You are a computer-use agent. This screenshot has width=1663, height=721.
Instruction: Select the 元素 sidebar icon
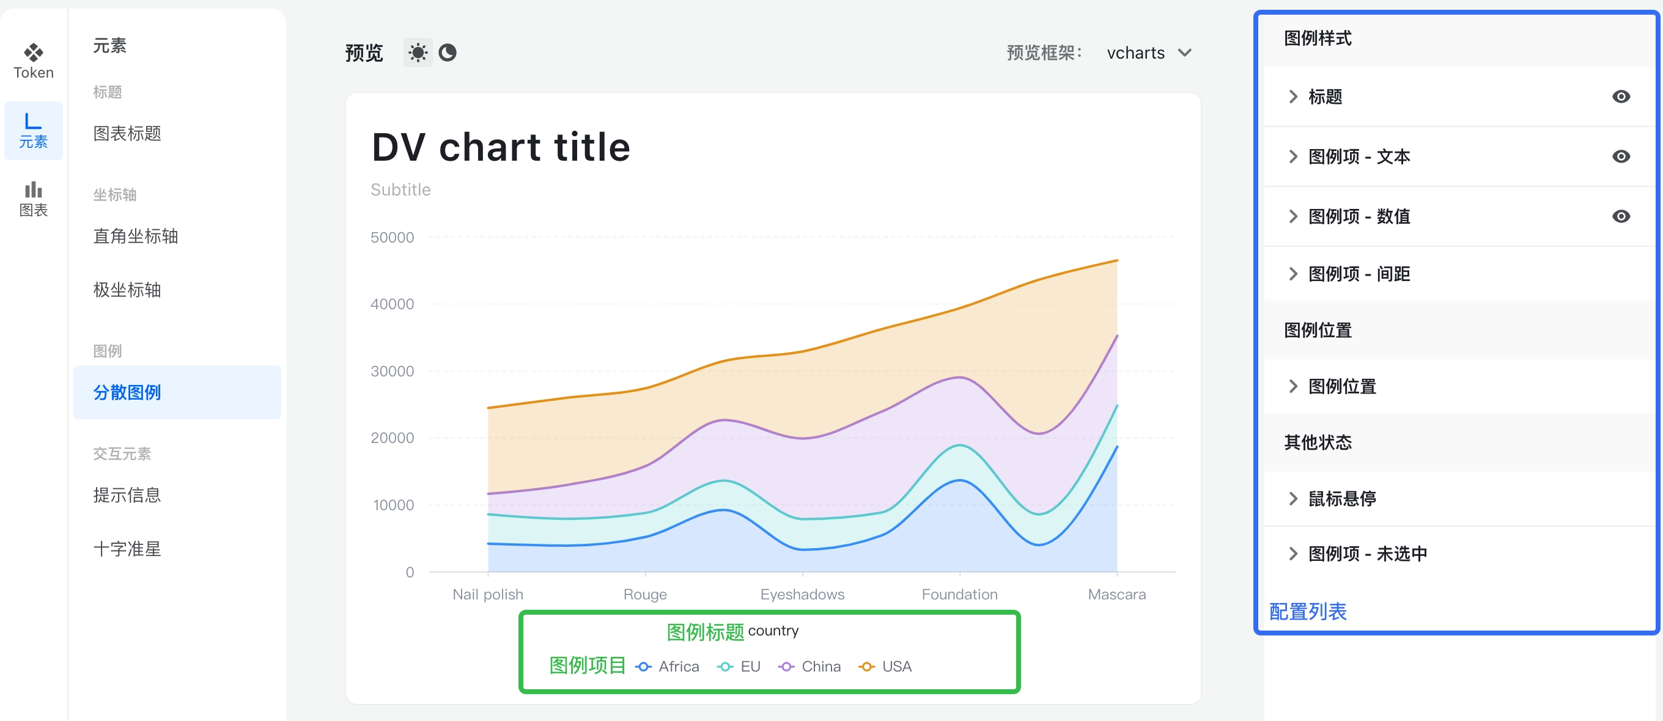tap(34, 130)
